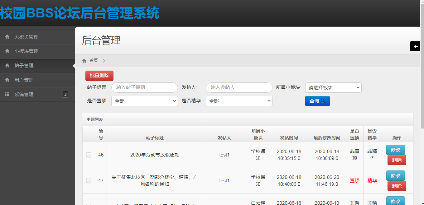
Task: Click the breadcrumb home icon
Action: pyautogui.click(x=84, y=61)
